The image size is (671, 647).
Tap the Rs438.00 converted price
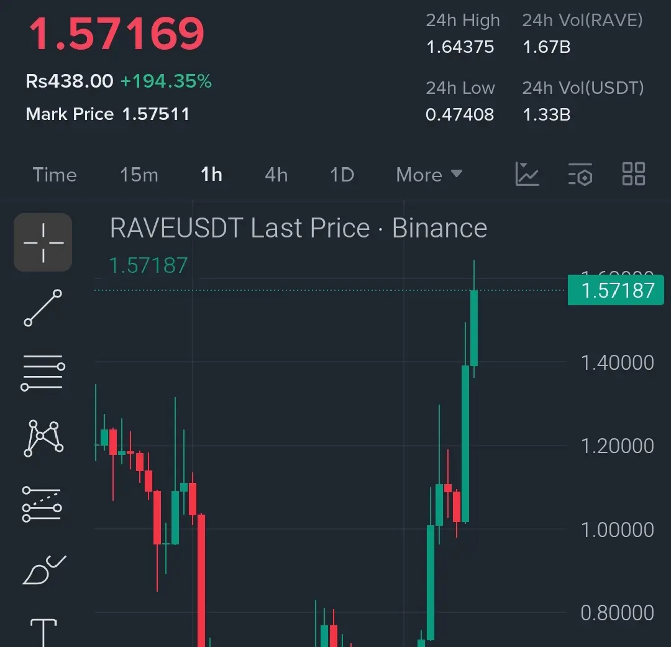point(70,81)
